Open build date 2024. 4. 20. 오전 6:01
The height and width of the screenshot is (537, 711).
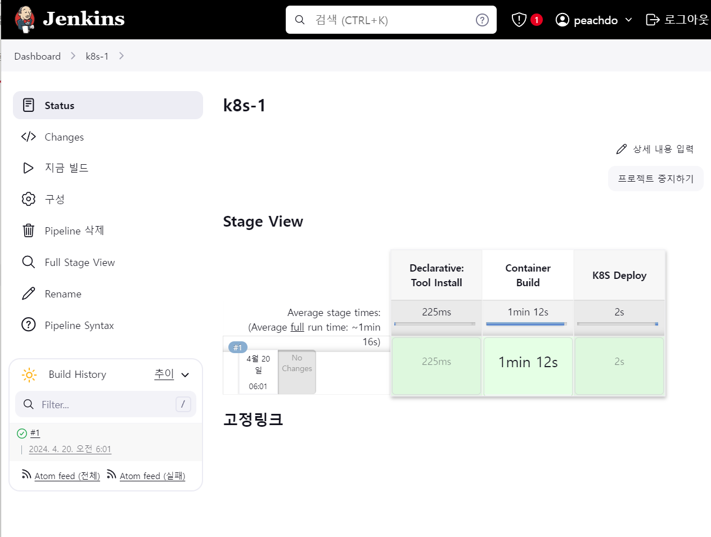tap(70, 449)
